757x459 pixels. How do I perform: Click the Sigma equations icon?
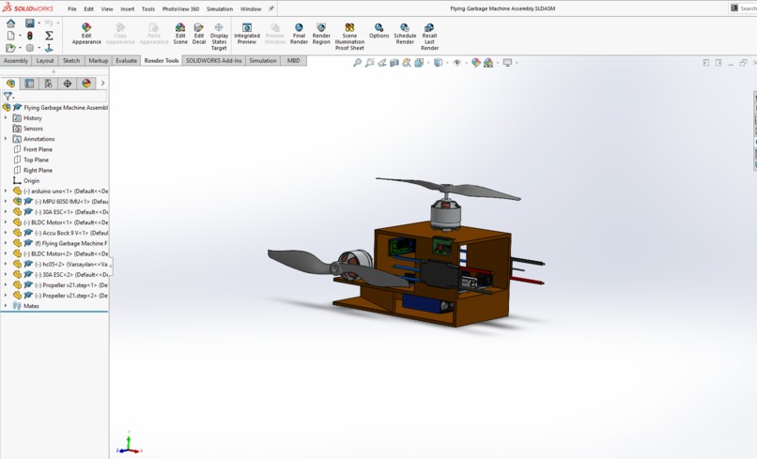pos(49,36)
